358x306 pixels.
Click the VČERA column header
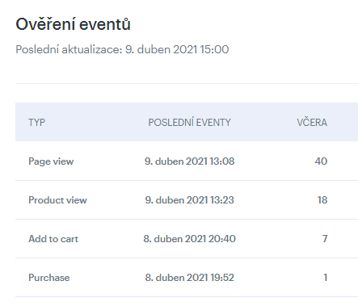[x=312, y=123]
